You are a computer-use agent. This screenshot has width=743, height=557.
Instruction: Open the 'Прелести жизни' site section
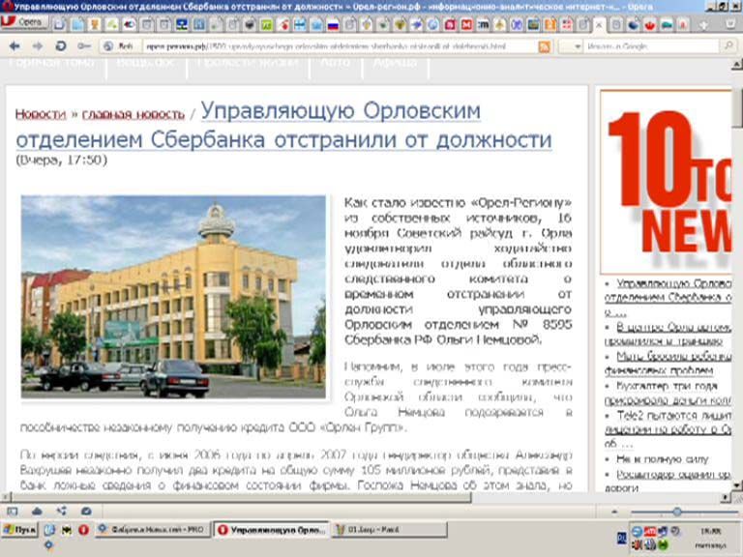[x=248, y=63]
